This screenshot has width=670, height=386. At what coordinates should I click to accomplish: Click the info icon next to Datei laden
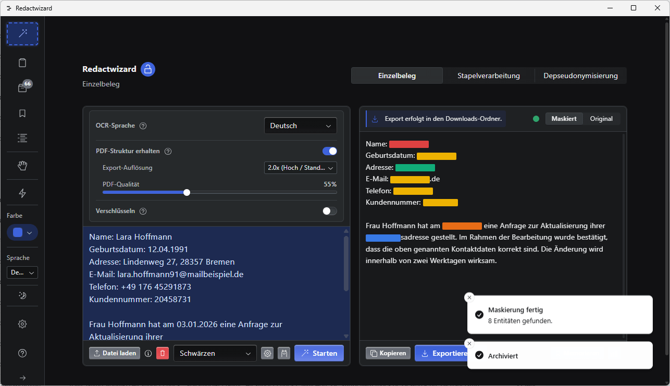148,353
